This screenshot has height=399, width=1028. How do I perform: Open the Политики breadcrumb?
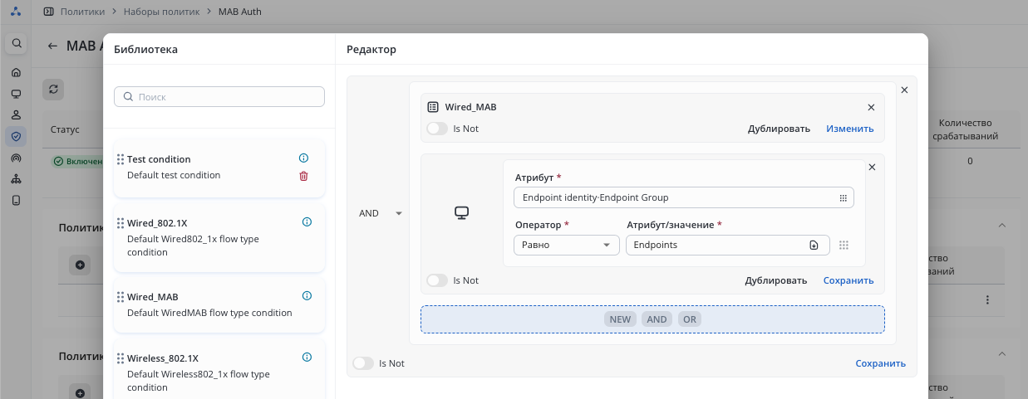[82, 12]
